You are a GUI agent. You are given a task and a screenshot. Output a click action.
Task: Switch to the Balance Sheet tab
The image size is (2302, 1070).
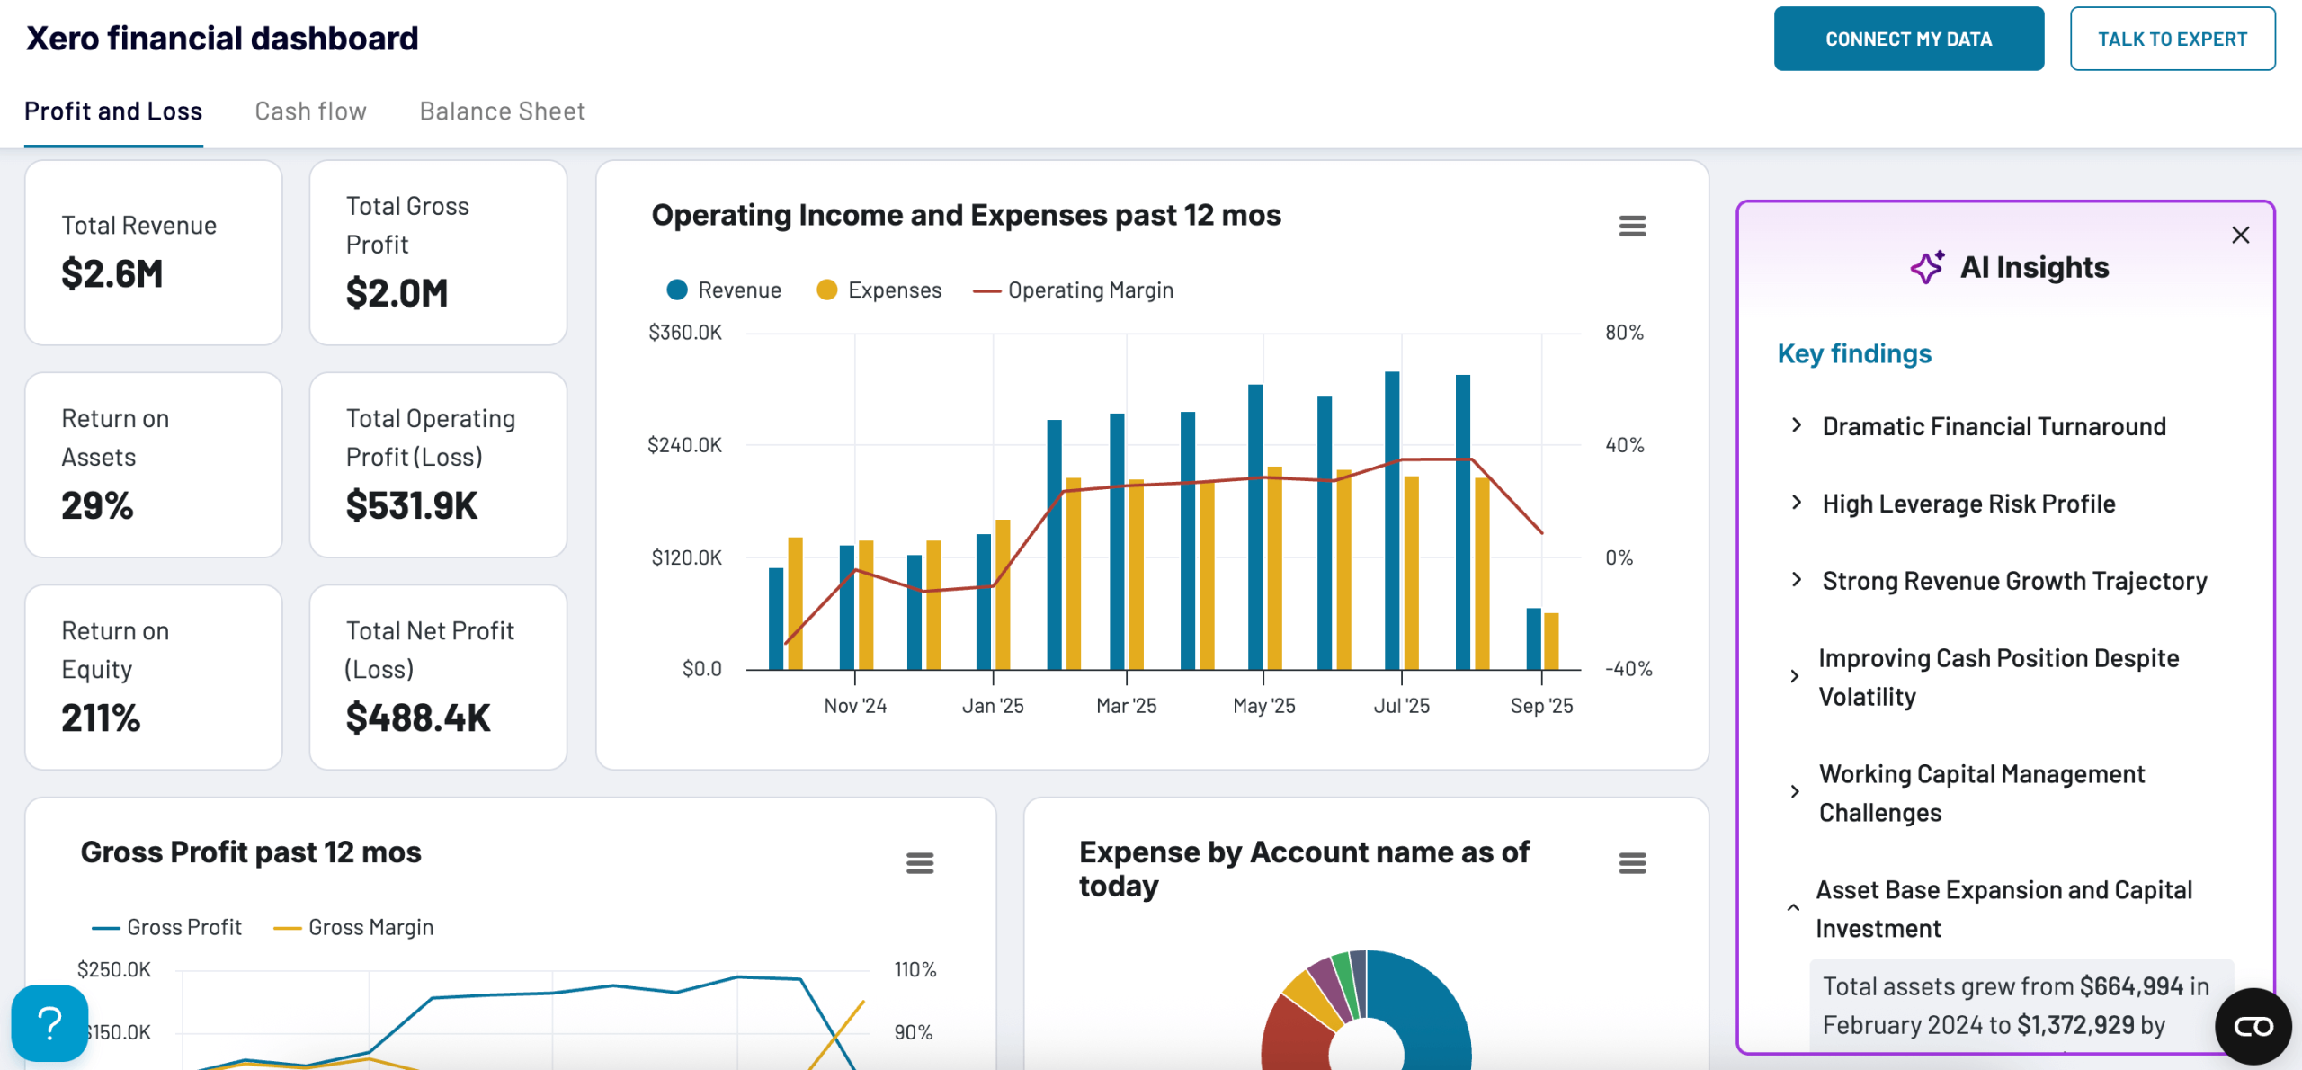pyautogui.click(x=502, y=111)
